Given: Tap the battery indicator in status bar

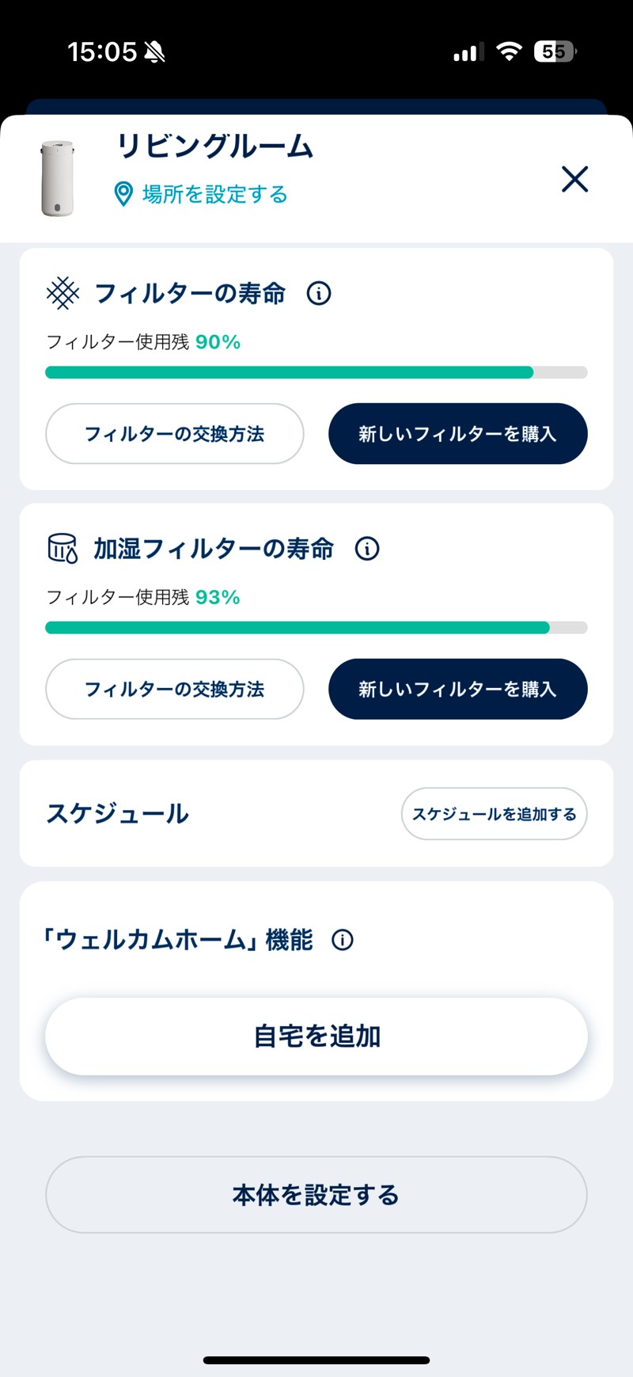Looking at the screenshot, I should click(555, 52).
